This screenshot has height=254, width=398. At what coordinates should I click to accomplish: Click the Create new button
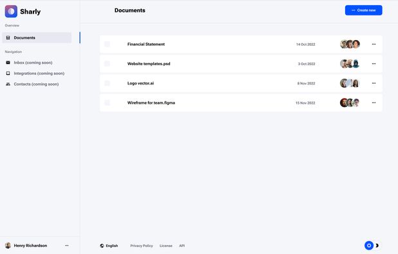tap(363, 10)
